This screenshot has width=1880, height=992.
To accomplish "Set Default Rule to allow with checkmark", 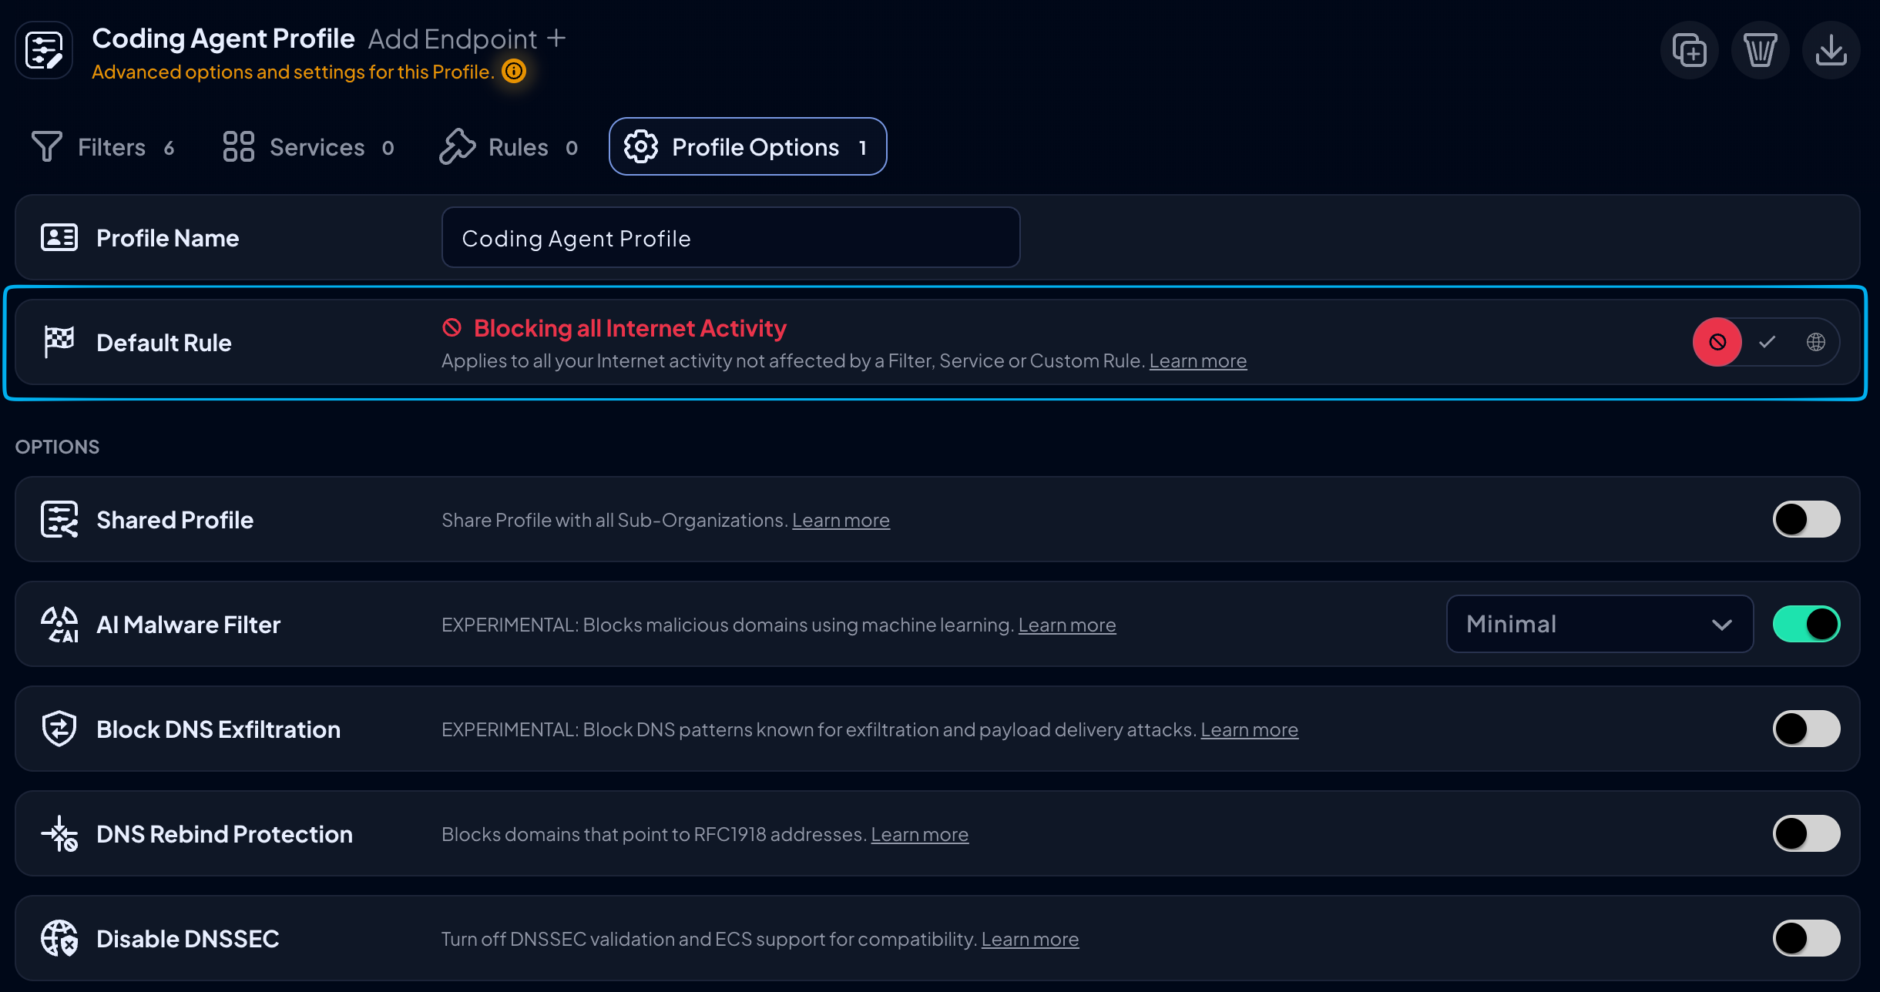I will [1768, 342].
